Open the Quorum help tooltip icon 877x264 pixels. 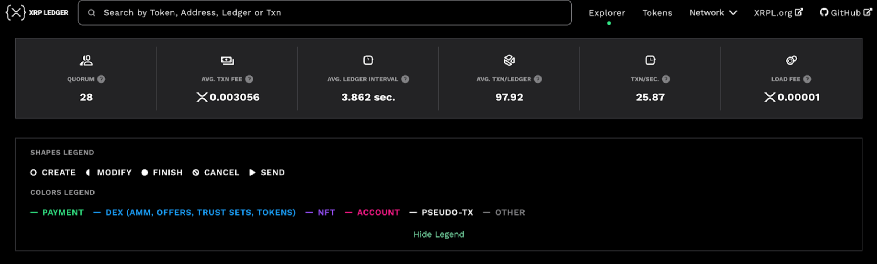tap(102, 78)
